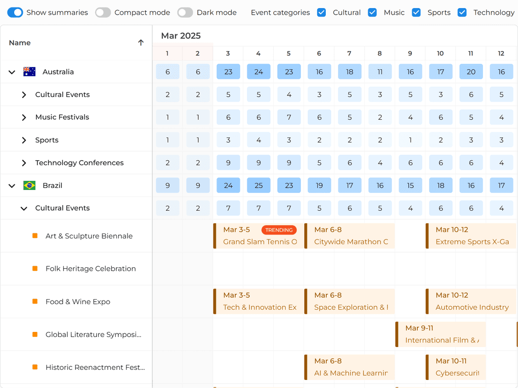Expand Music Festivals under Australia
Viewport: 518px width, 388px height.
point(24,117)
